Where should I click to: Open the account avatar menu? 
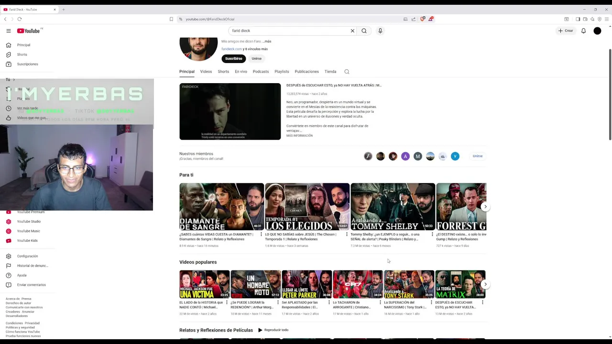pos(597,31)
